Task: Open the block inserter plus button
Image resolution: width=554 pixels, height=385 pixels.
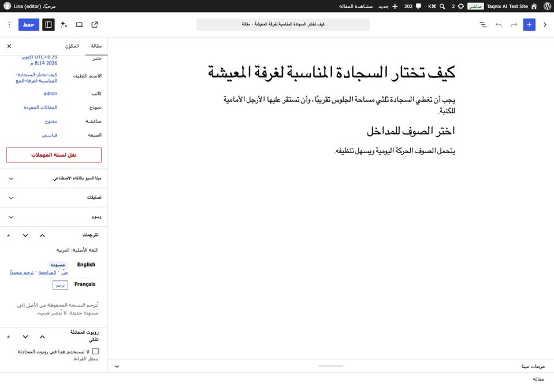Action: [x=529, y=24]
